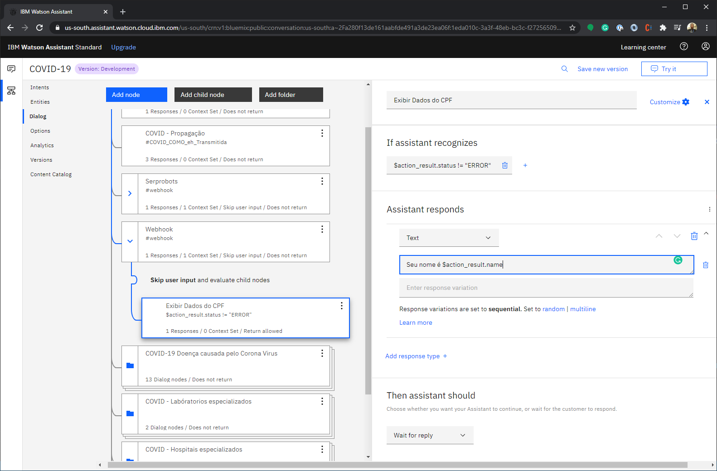Open Chrome menu three dots
The image size is (717, 471).
point(707,28)
